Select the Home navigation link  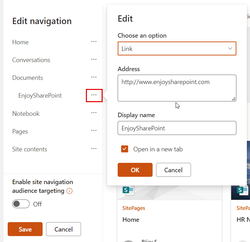(x=20, y=42)
